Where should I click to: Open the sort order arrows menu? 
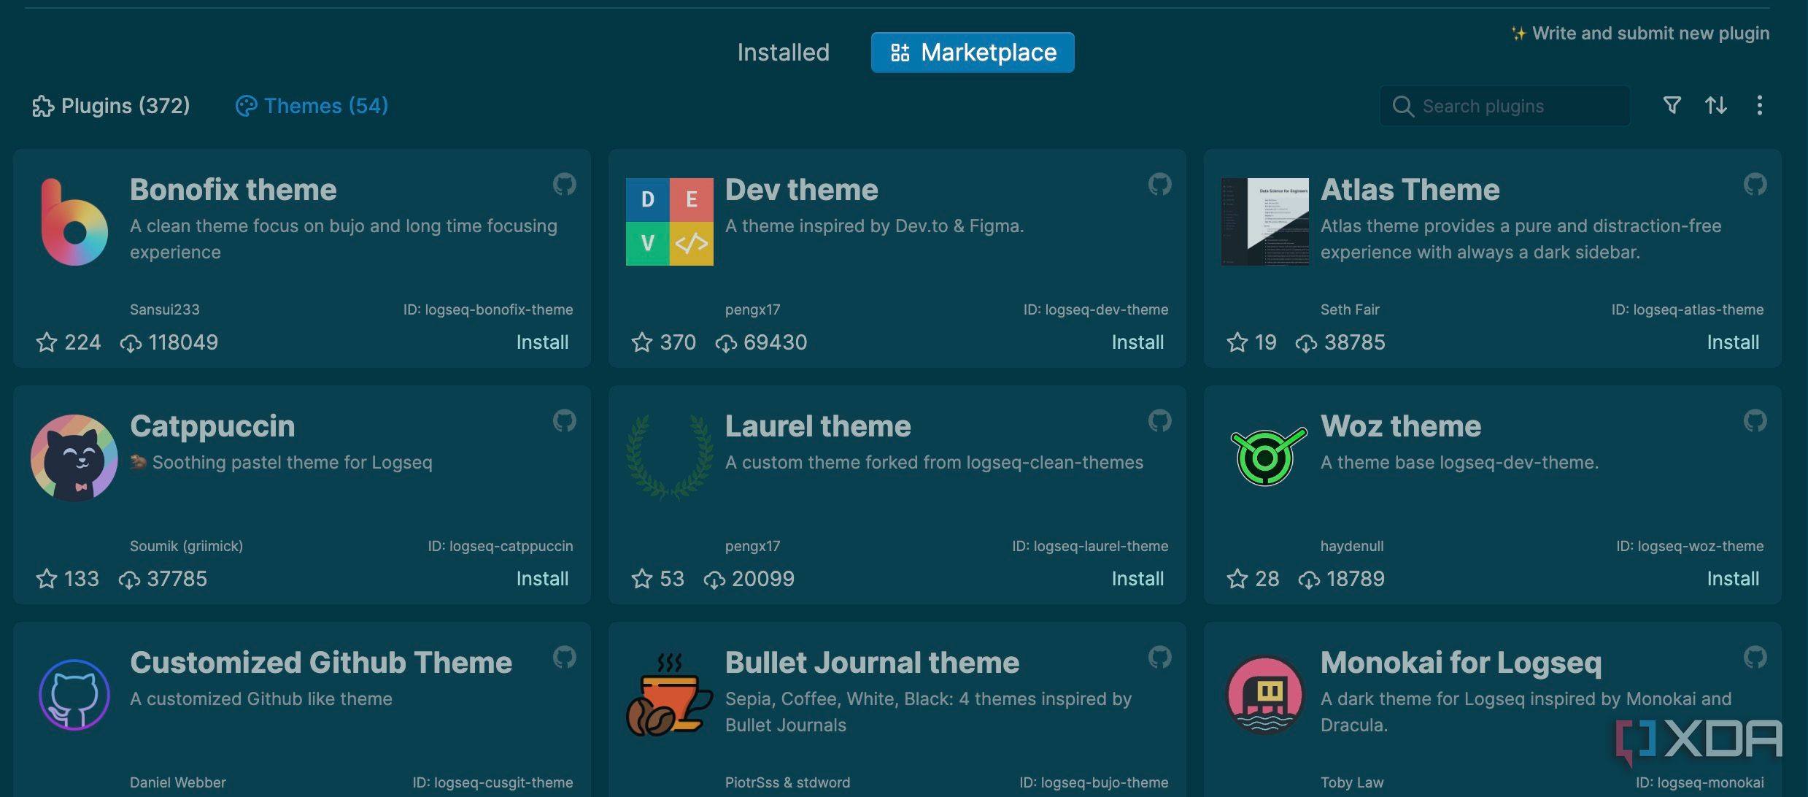coord(1715,106)
